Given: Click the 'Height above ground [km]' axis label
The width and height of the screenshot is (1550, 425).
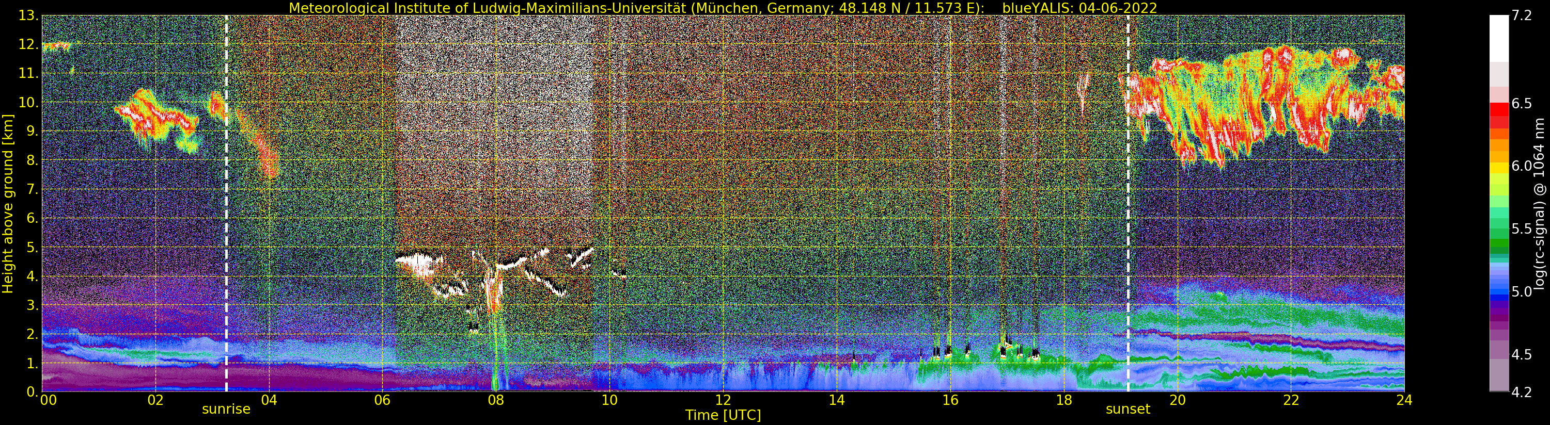Looking at the screenshot, I should point(8,204).
